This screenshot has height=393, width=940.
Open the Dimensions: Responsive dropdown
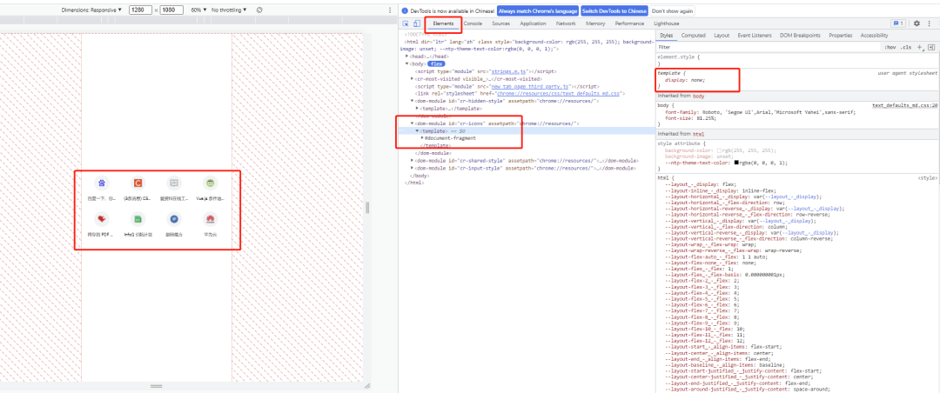(x=91, y=10)
